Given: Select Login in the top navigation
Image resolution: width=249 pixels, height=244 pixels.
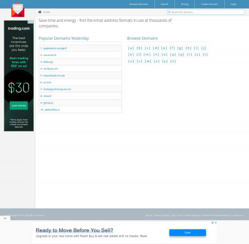Looking at the screenshot, I should [233, 4].
